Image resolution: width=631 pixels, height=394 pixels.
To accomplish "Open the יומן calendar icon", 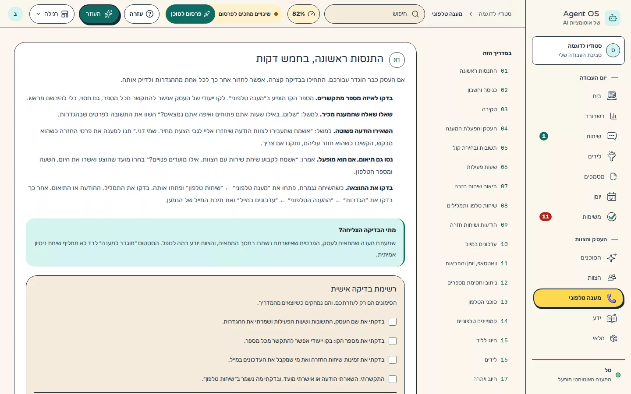I will (612, 197).
